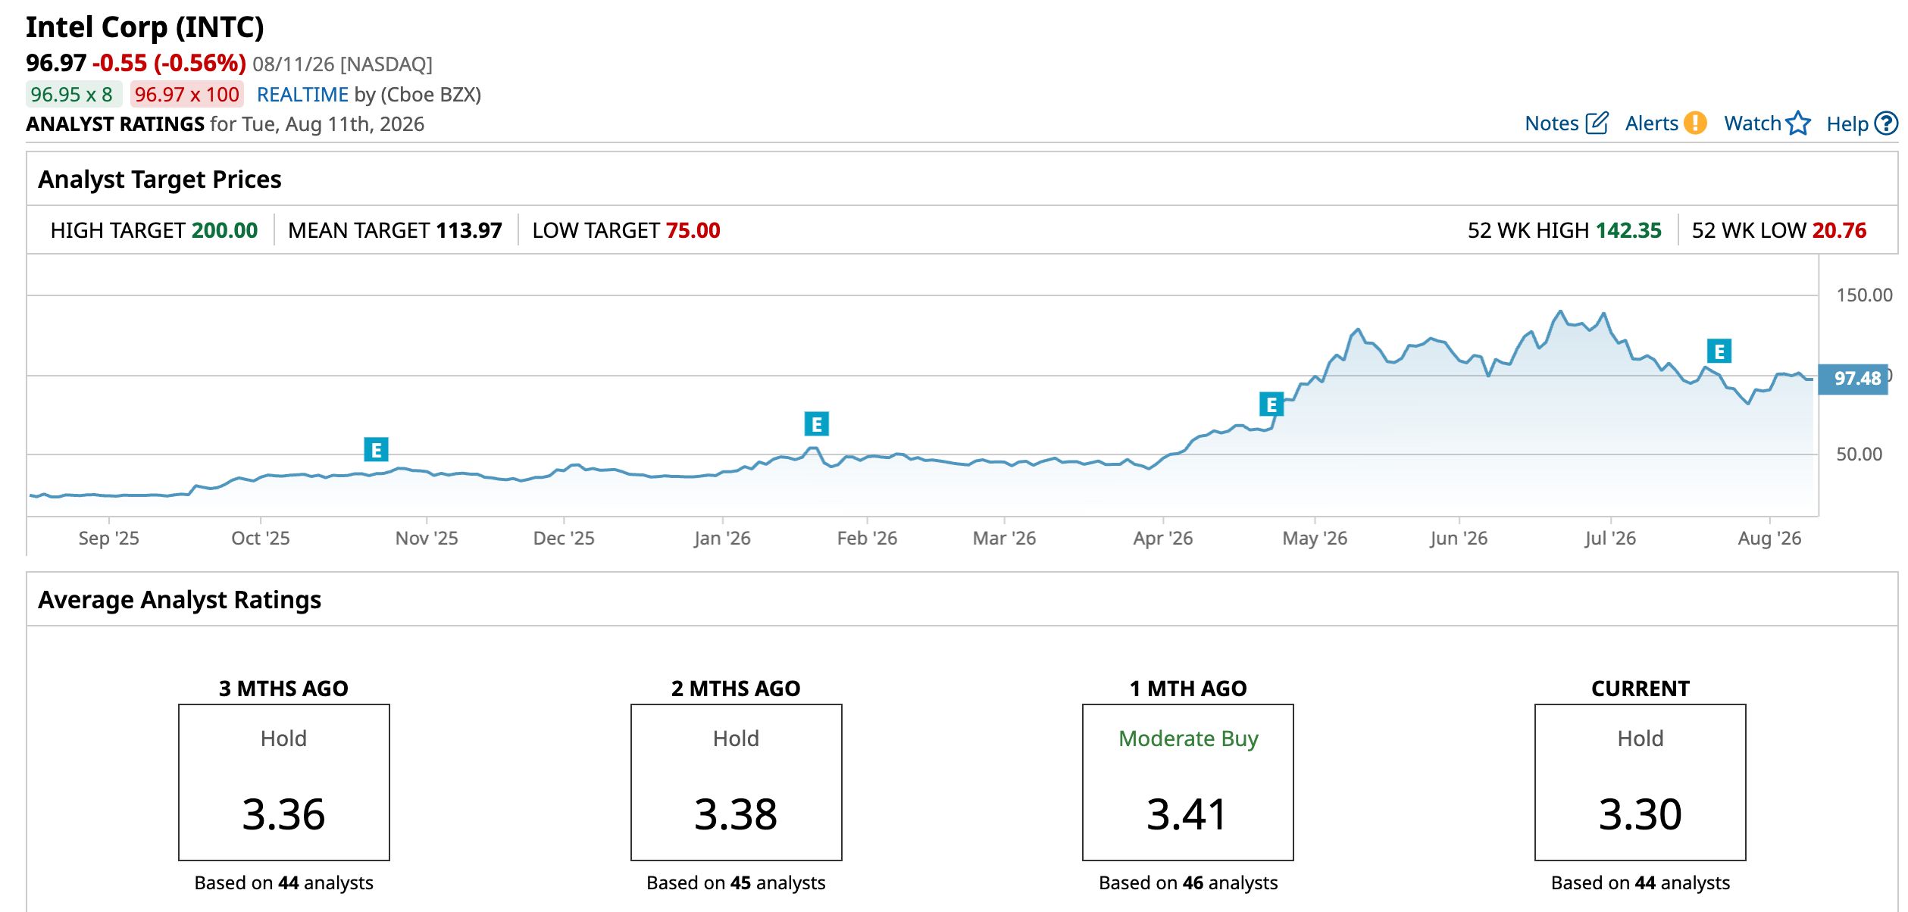This screenshot has width=1908, height=912.
Task: Click the price change -0.55 (-0.56%)
Action: (x=169, y=63)
